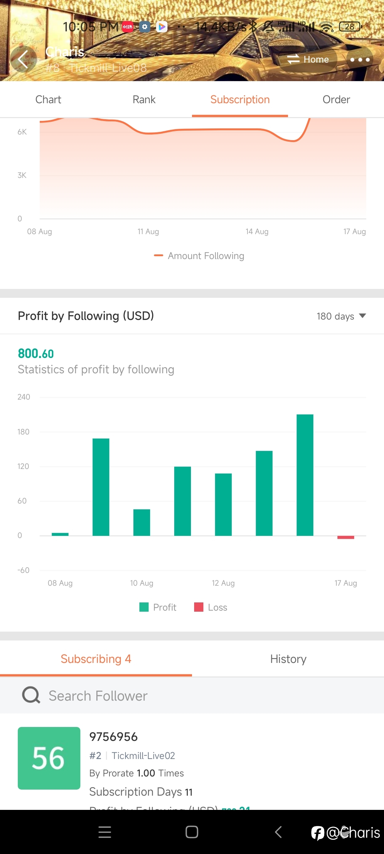Switch to the Chart tab
The image size is (384, 854).
(48, 100)
